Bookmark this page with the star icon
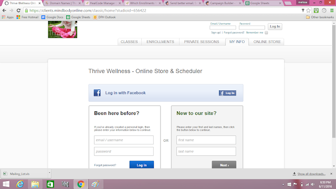 pos(308,10)
